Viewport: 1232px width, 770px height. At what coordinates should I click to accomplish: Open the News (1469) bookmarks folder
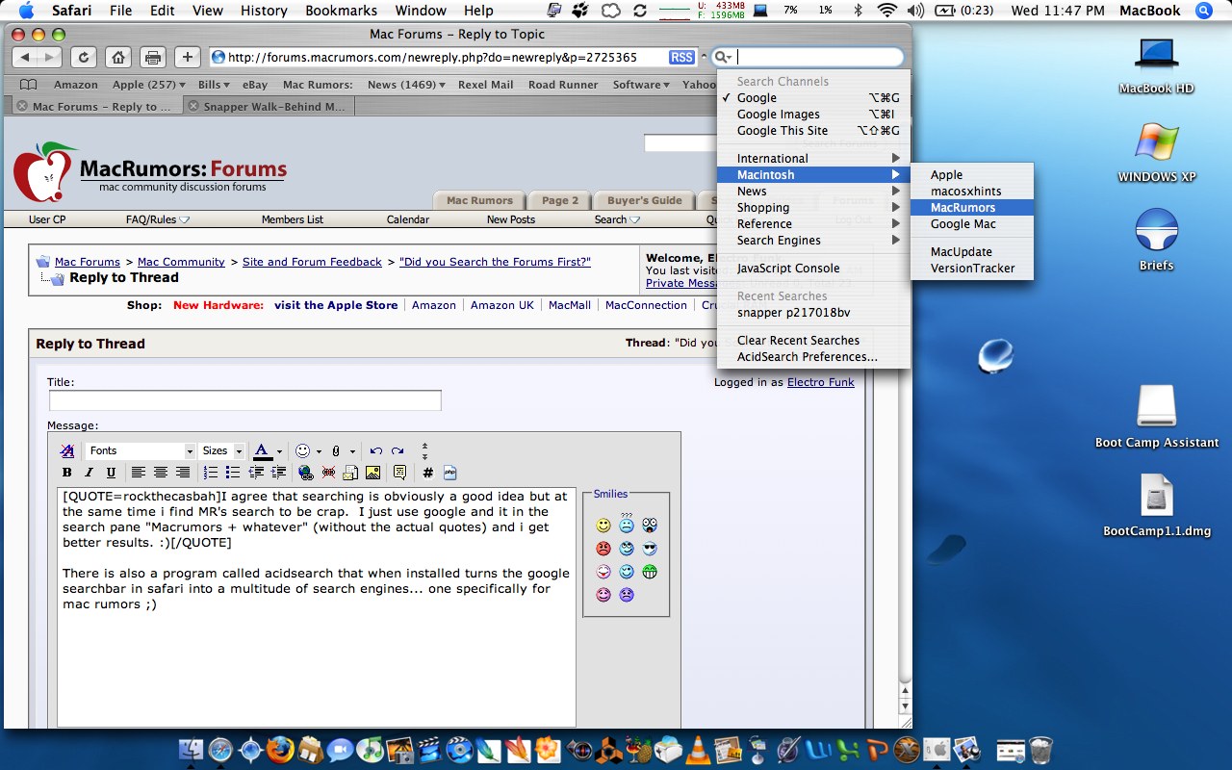tap(406, 85)
